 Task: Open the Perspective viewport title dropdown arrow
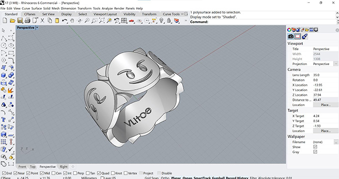pyautogui.click(x=37, y=28)
